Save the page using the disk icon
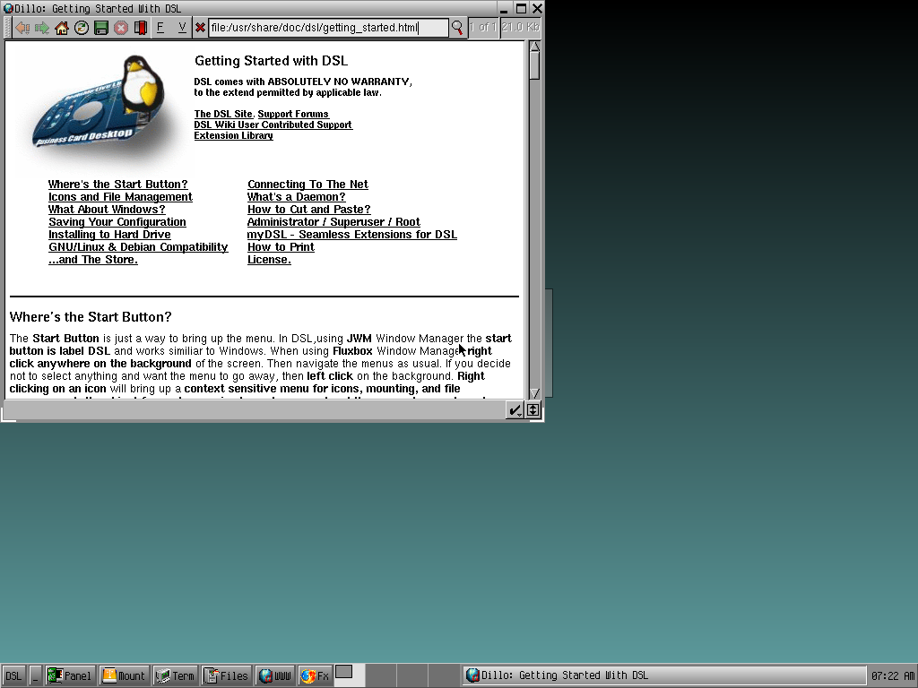Screen dimensions: 918x688 click(x=100, y=27)
